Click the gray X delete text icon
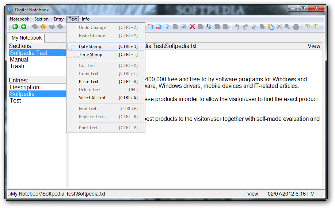Image resolution: width=335 pixels, height=208 pixels. (279, 27)
